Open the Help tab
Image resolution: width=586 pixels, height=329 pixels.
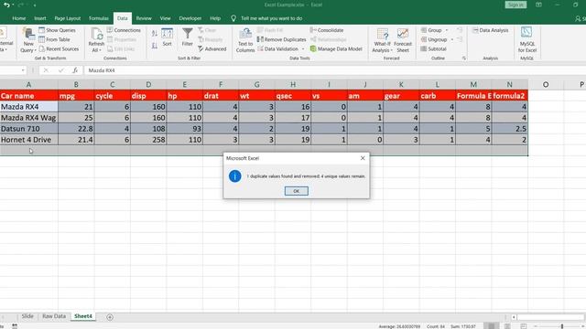(x=215, y=18)
